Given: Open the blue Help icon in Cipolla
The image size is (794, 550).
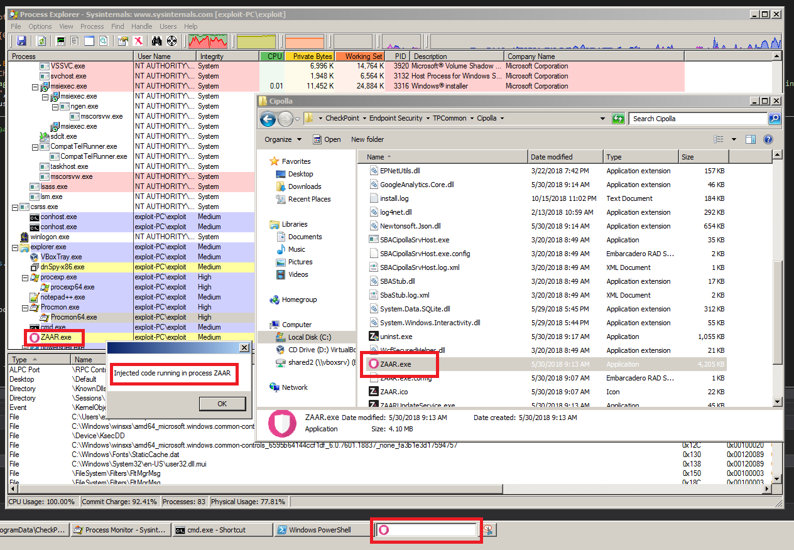Looking at the screenshot, I should click(768, 139).
